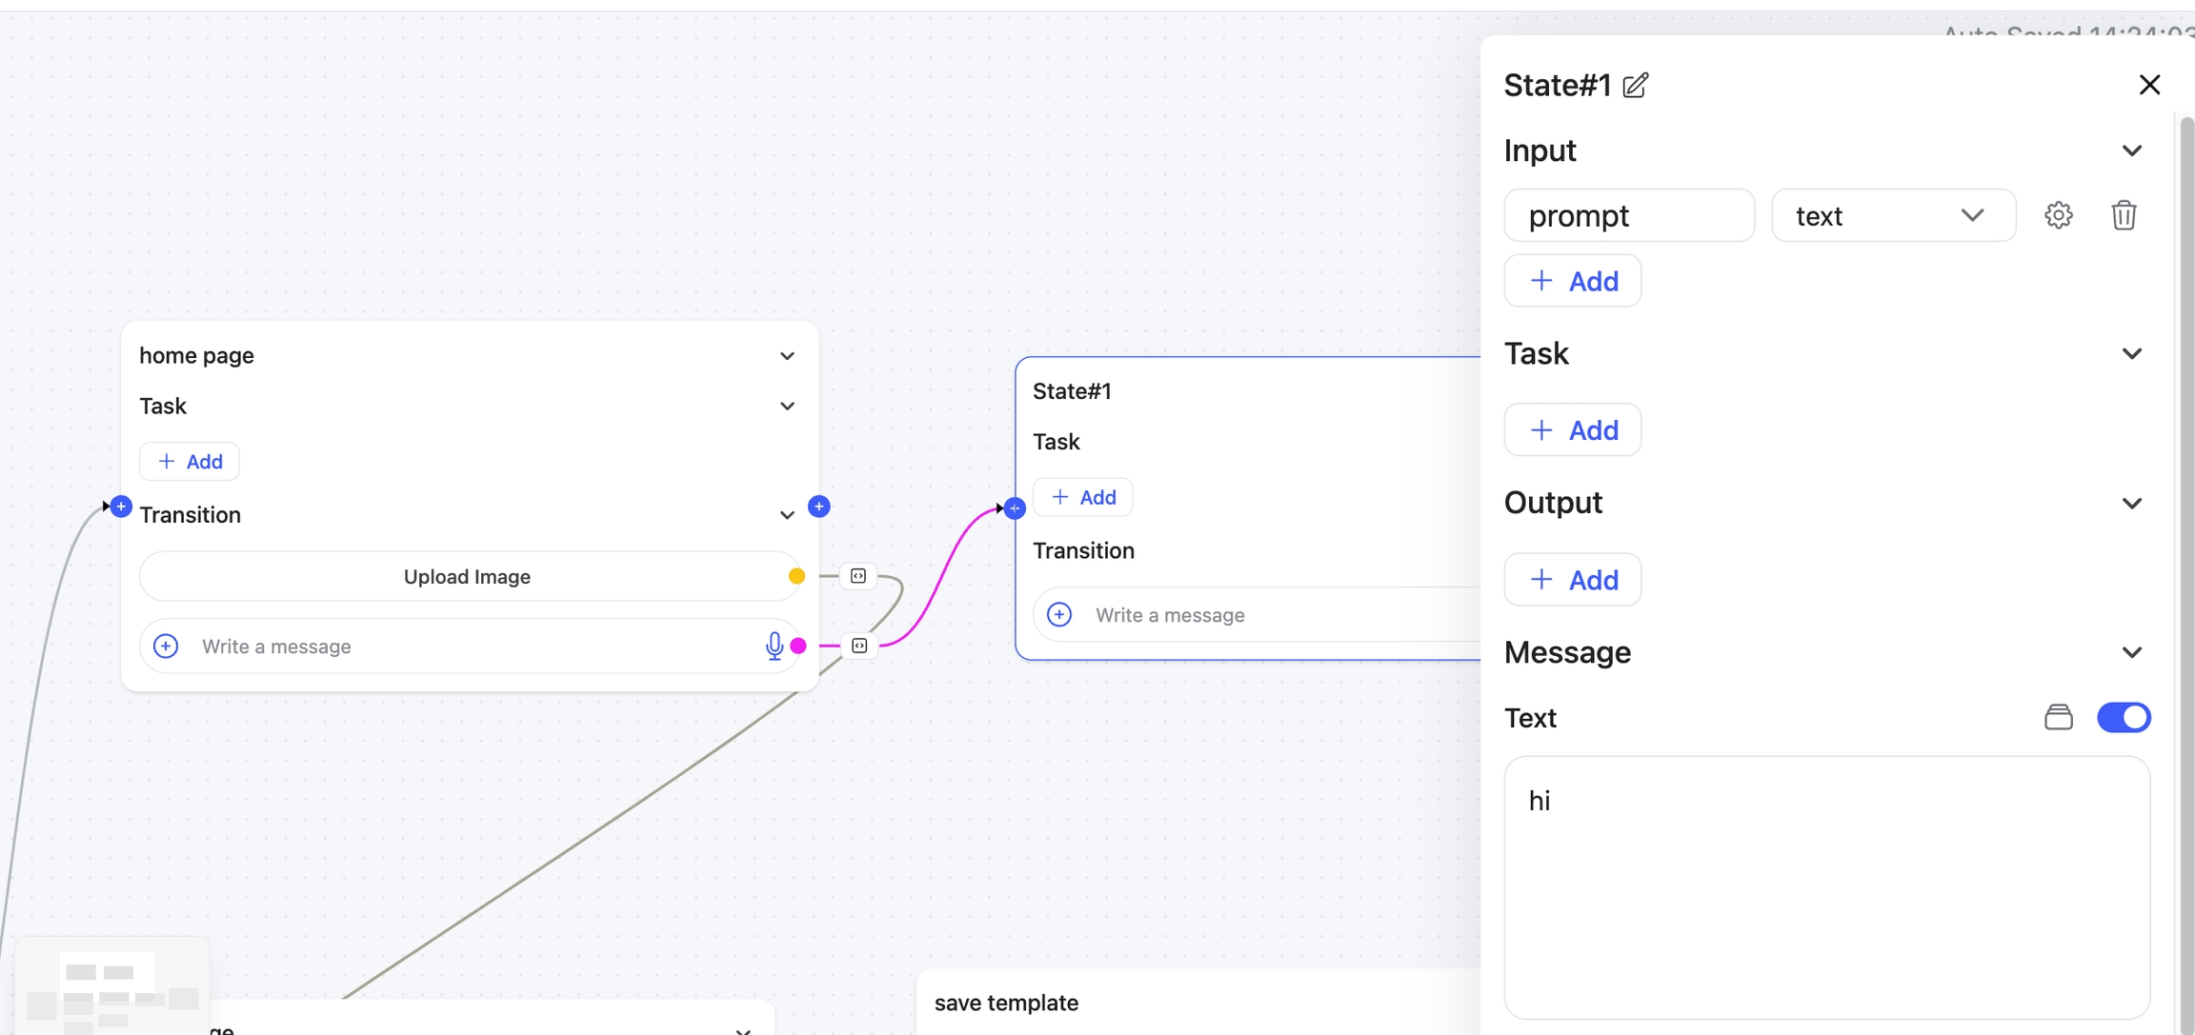Close the State#1 side panel
This screenshot has width=2195, height=1035.
coord(2148,86)
